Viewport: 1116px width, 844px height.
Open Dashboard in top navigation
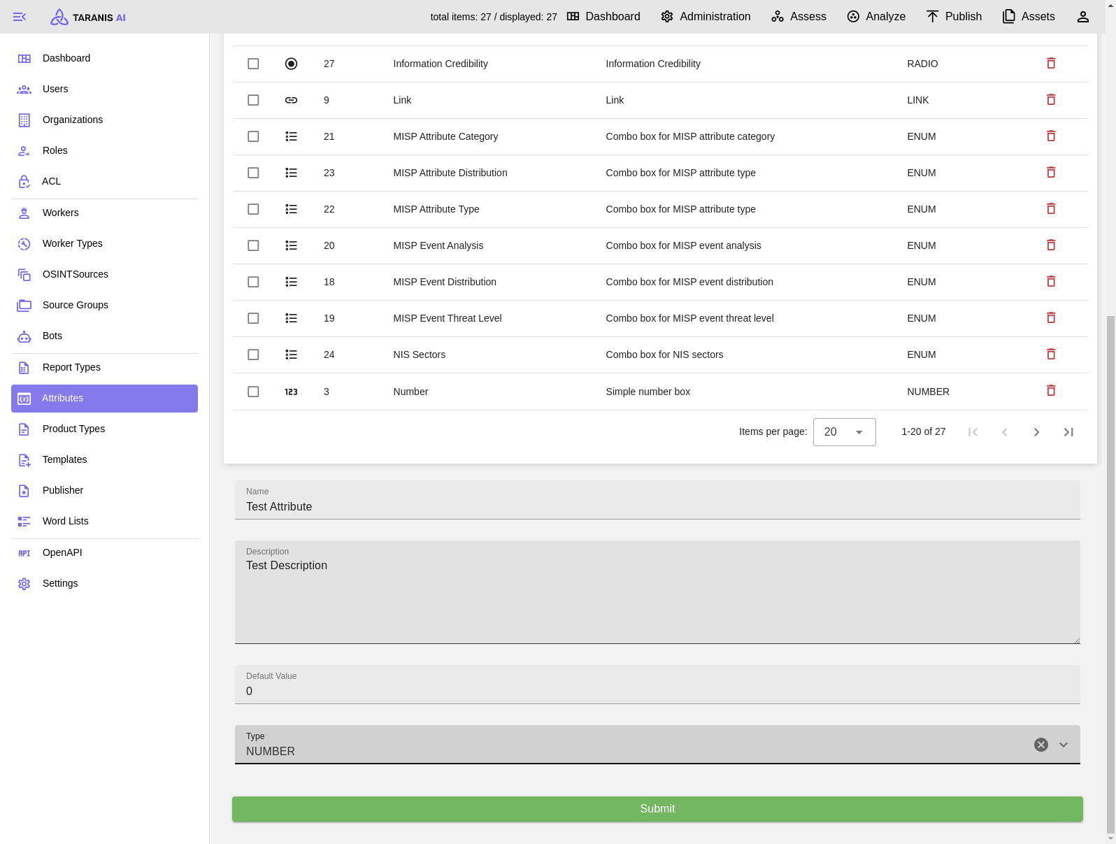tap(603, 17)
